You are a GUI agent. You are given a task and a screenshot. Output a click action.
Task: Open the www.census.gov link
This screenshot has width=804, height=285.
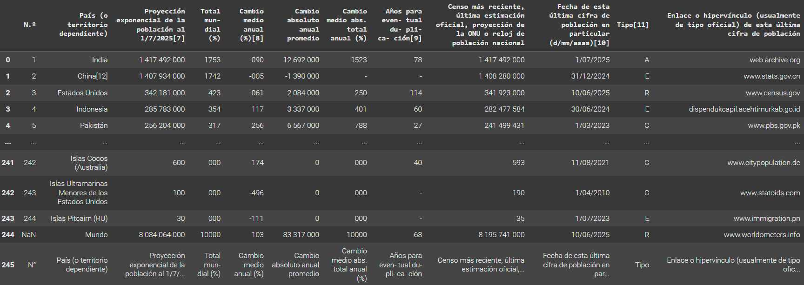point(772,93)
